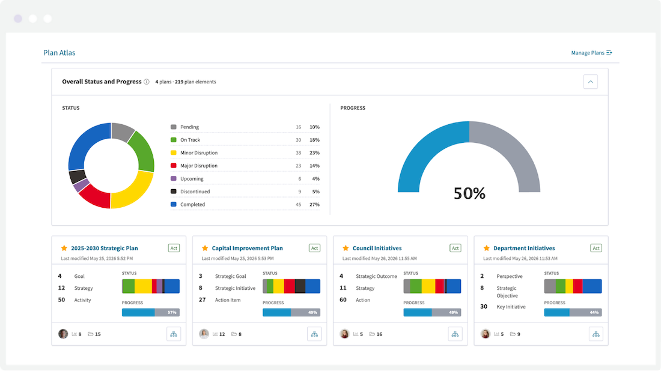
Task: Click the 49% progress bar on Council Initiatives card
Action: pos(433,312)
